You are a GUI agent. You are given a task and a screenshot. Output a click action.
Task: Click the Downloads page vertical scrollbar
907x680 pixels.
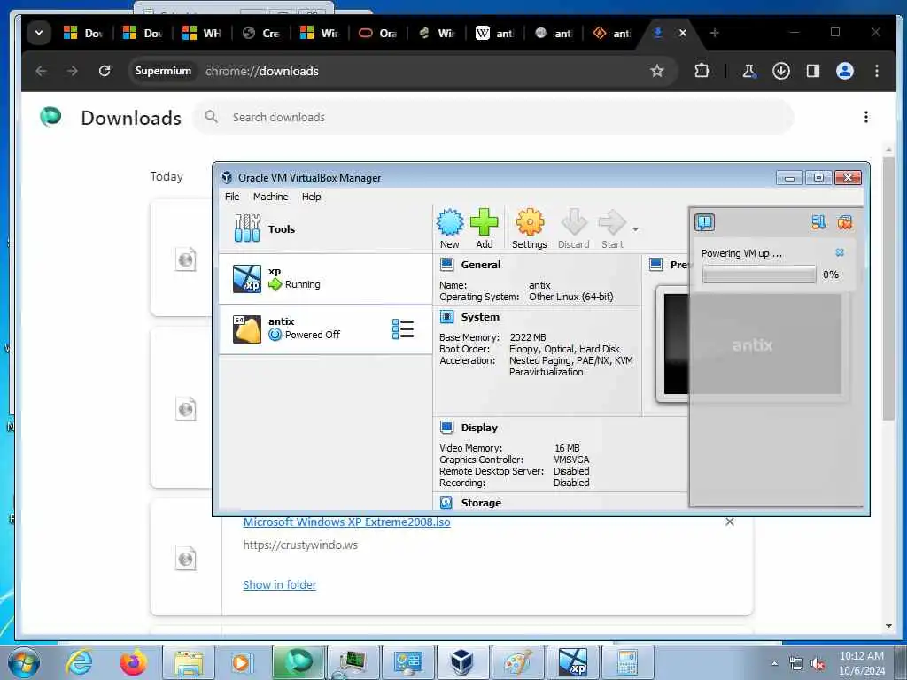888,288
